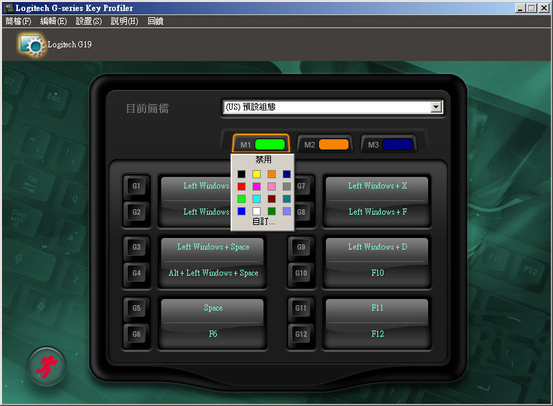Open the 編輯(E) menu
The image size is (553, 406).
[x=54, y=21]
